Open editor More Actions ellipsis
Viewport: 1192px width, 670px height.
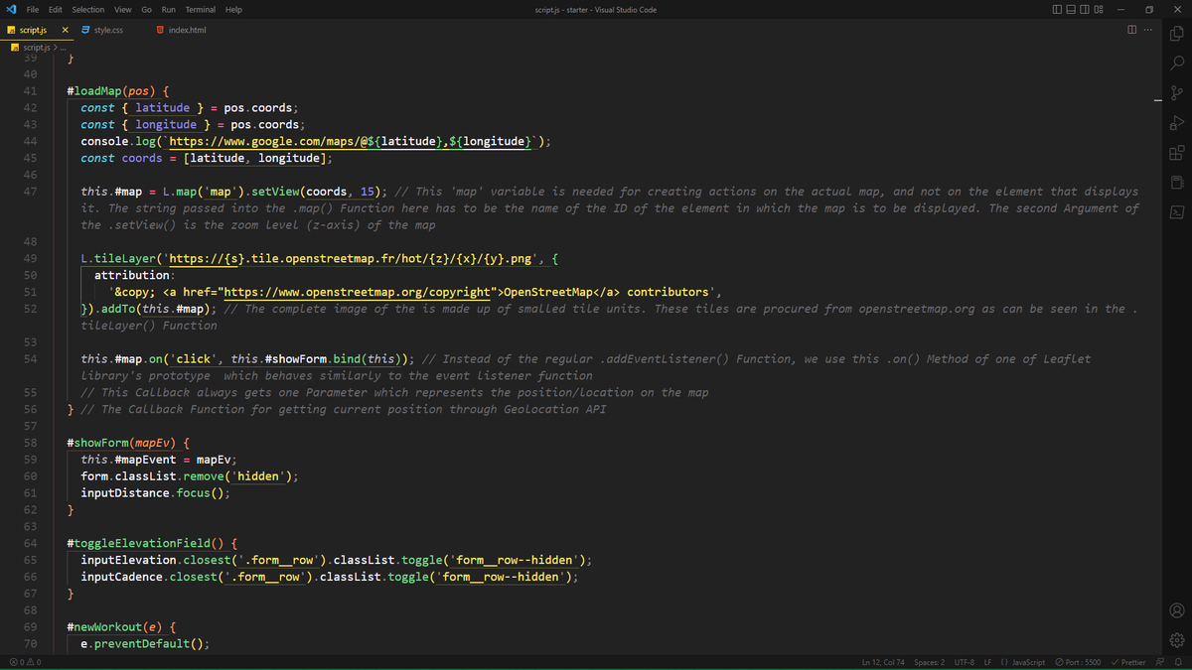pos(1148,30)
